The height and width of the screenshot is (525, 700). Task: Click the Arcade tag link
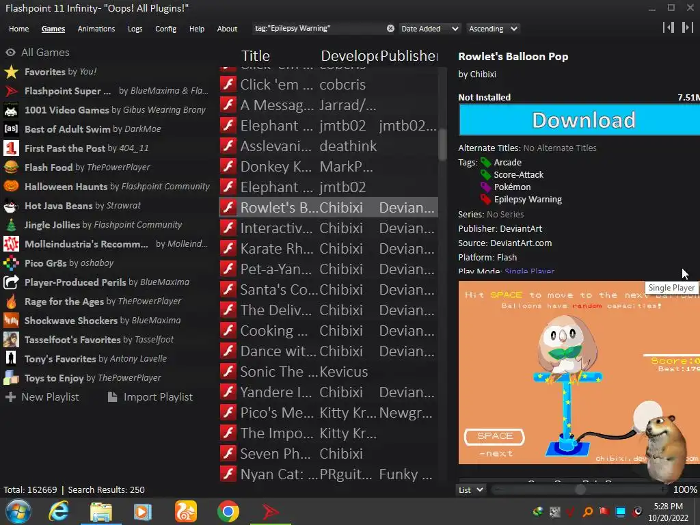pos(508,162)
